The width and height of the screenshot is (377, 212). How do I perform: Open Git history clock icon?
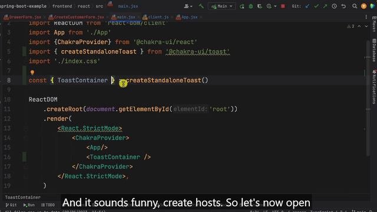334,6
